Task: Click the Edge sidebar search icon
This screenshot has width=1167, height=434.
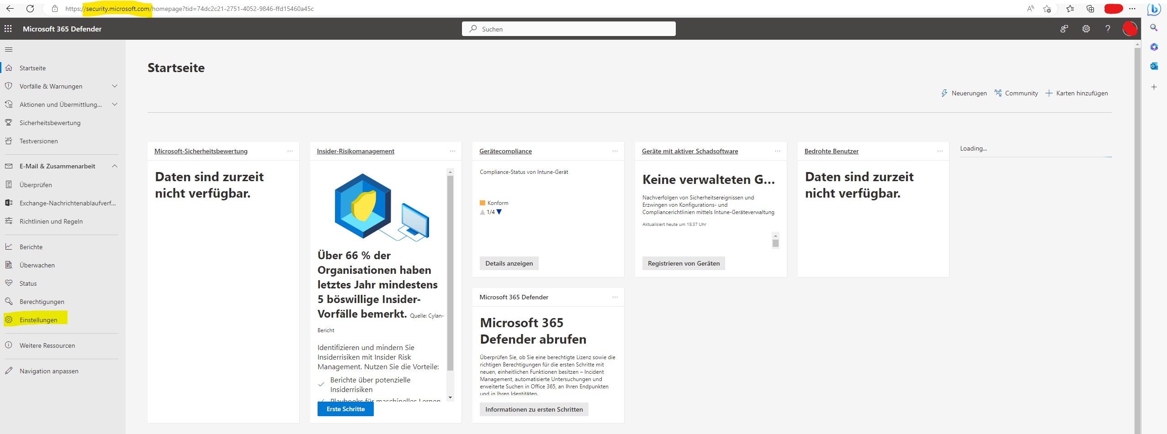Action: pyautogui.click(x=1154, y=27)
